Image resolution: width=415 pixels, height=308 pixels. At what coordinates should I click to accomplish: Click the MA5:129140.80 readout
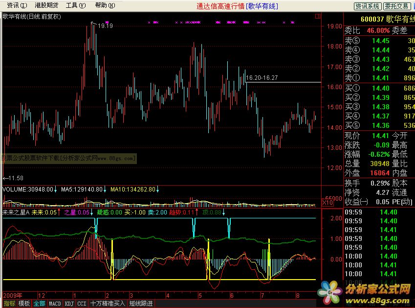(82, 189)
